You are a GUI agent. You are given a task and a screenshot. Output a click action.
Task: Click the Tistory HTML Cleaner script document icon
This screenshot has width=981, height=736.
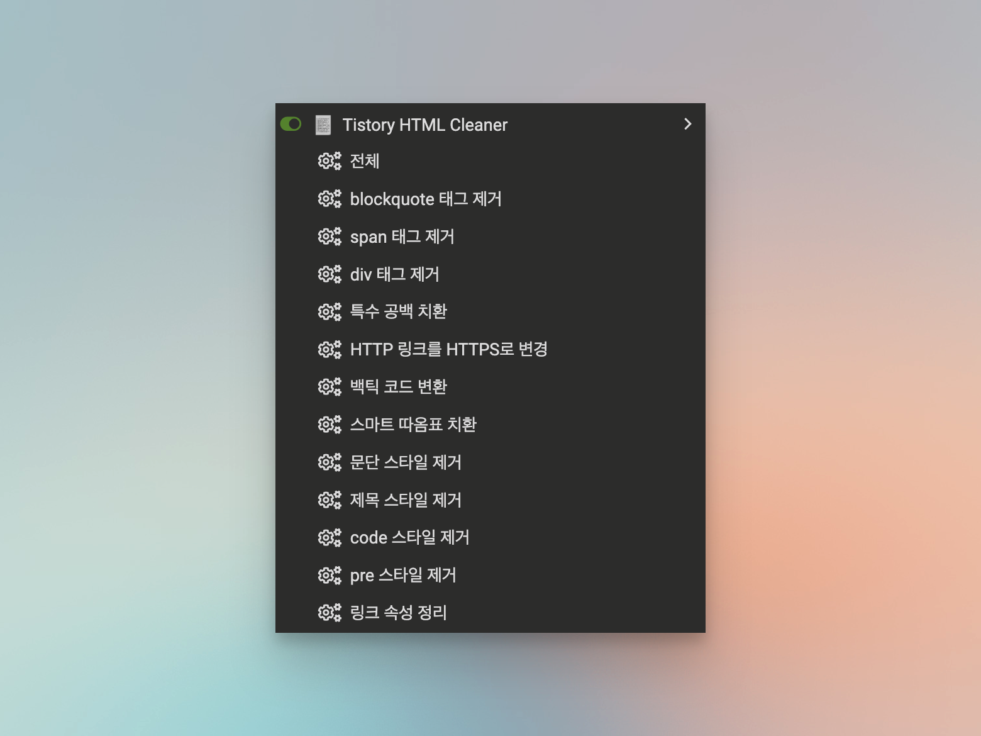[323, 125]
